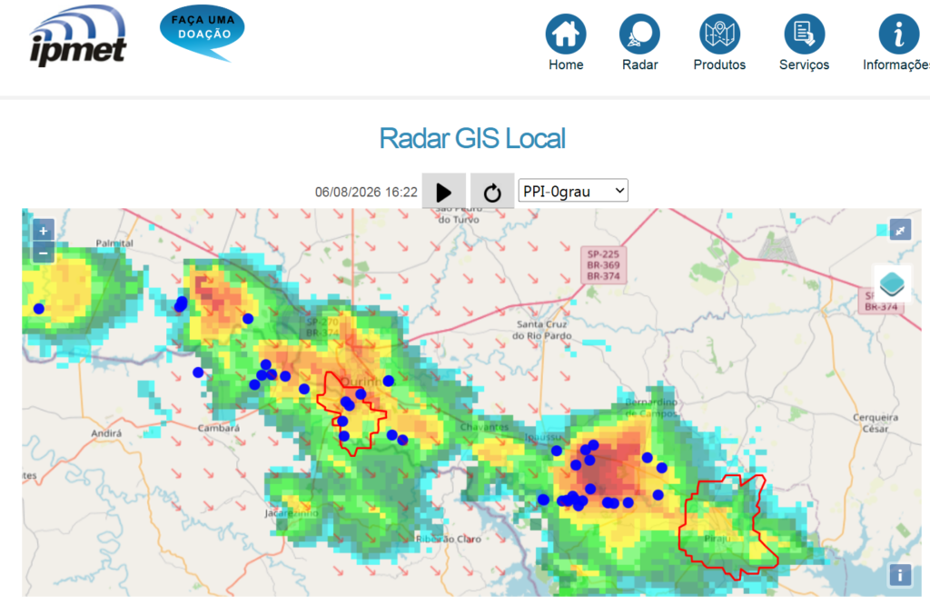Click the Produtos menu label

tap(719, 64)
